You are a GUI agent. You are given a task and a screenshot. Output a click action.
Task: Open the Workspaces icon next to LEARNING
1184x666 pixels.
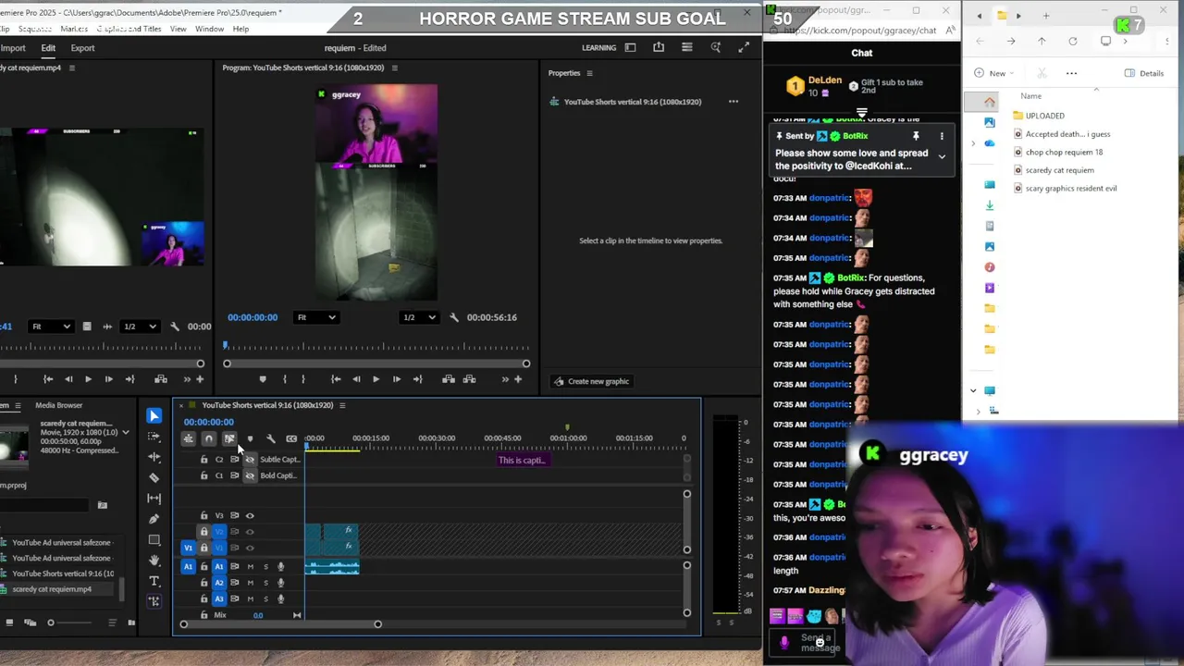[630, 47]
